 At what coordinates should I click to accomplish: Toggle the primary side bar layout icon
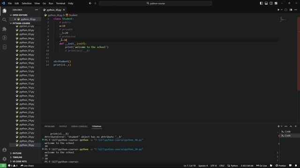click(262, 3)
